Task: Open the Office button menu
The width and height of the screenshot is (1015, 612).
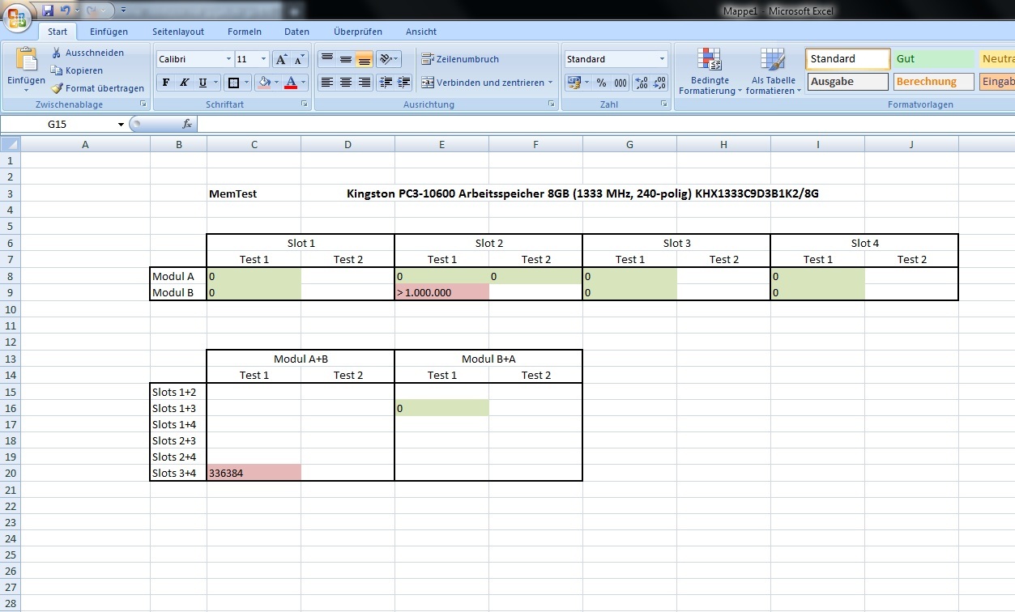Action: [x=17, y=17]
